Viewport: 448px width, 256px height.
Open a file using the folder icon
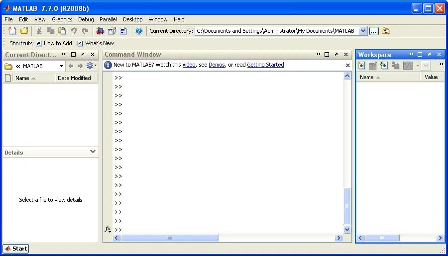tap(24, 31)
